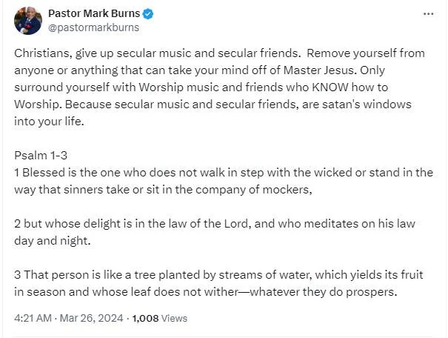Click the verse beginning "2 but whose delight"
Screen dimensions: 448x338
(215, 232)
